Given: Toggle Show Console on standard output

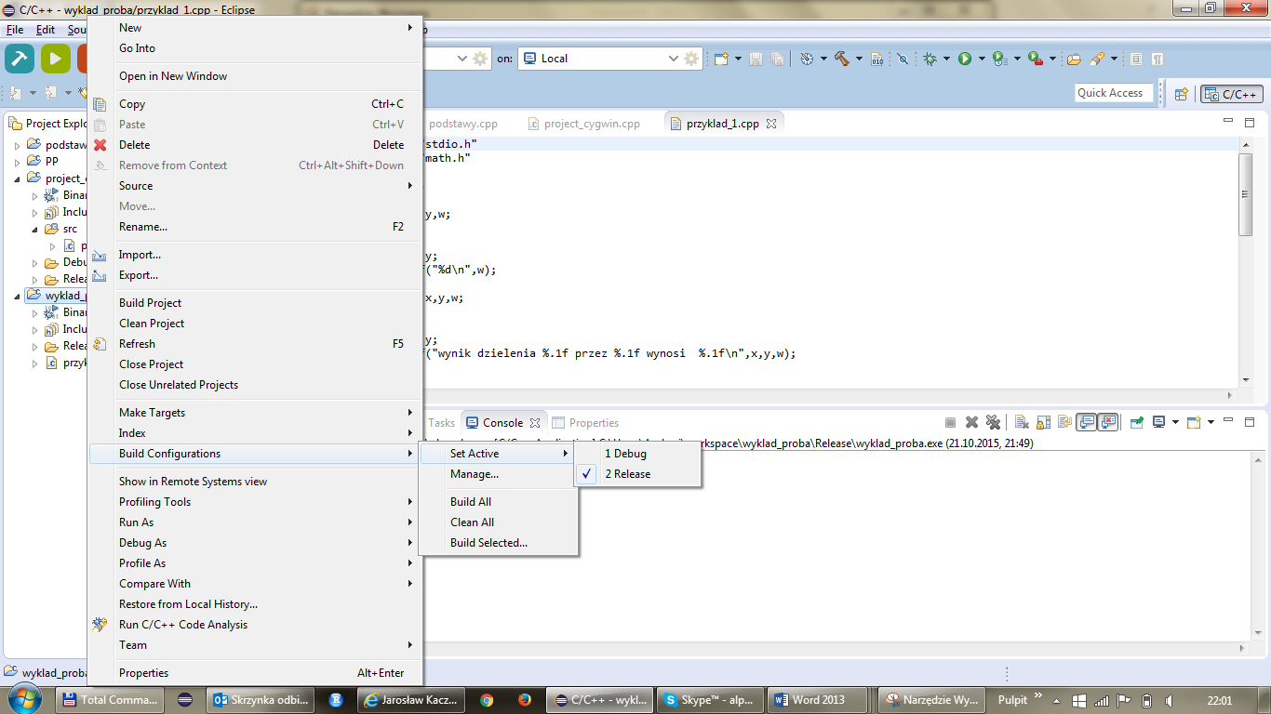Looking at the screenshot, I should coord(1086,422).
